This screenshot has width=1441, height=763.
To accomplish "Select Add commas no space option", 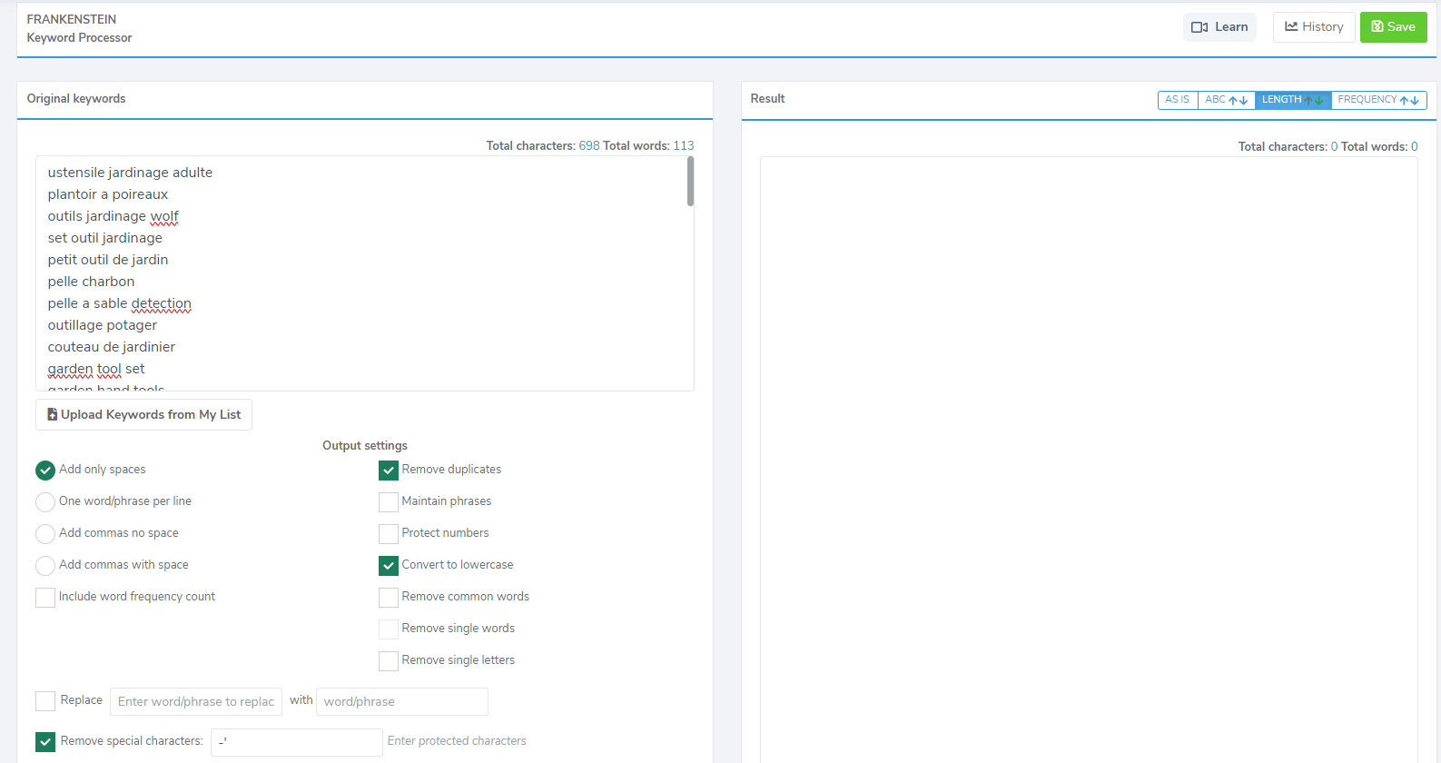I will point(45,534).
